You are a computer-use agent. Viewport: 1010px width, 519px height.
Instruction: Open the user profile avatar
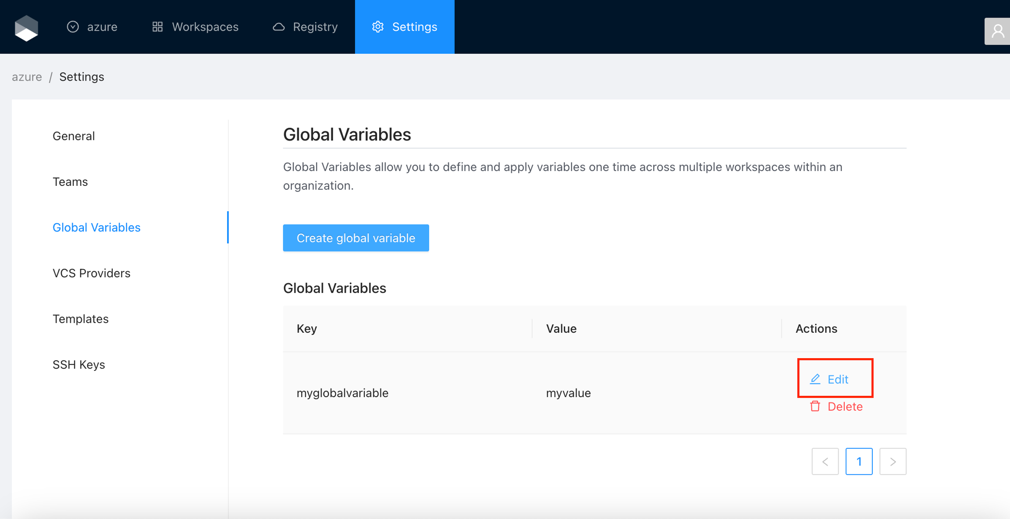[x=997, y=31]
